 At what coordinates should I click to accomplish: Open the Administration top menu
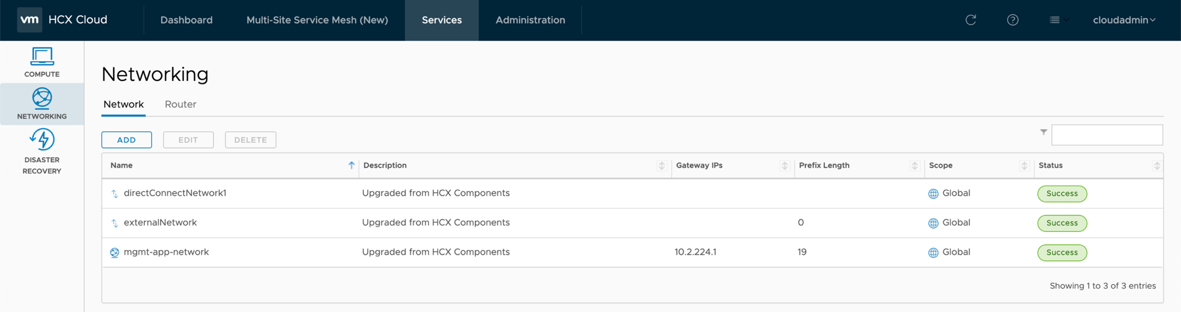530,20
